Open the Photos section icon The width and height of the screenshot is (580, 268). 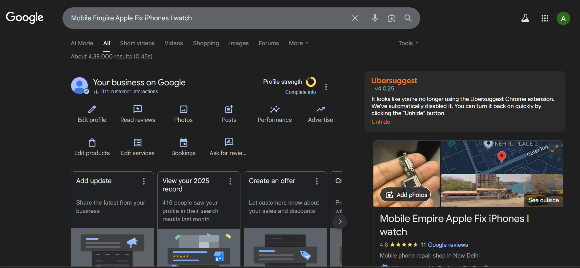coord(183,110)
